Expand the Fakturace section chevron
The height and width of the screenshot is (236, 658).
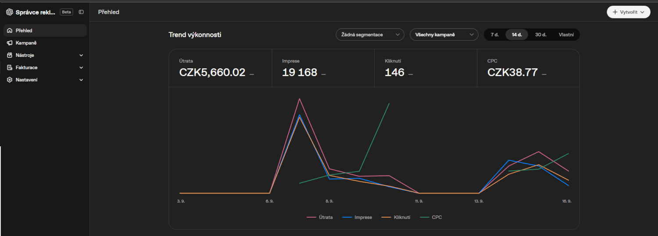point(81,67)
